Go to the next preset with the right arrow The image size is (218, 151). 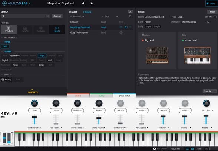click(x=92, y=3)
